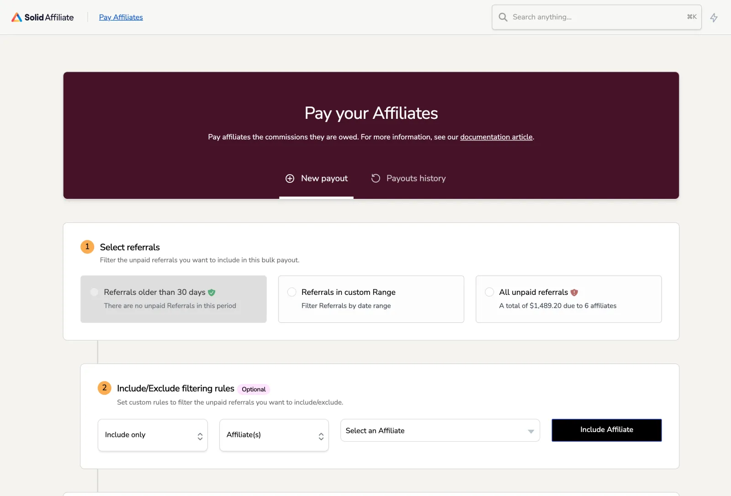Select Referrals in custom Range radio
The width and height of the screenshot is (731, 496).
click(x=291, y=292)
